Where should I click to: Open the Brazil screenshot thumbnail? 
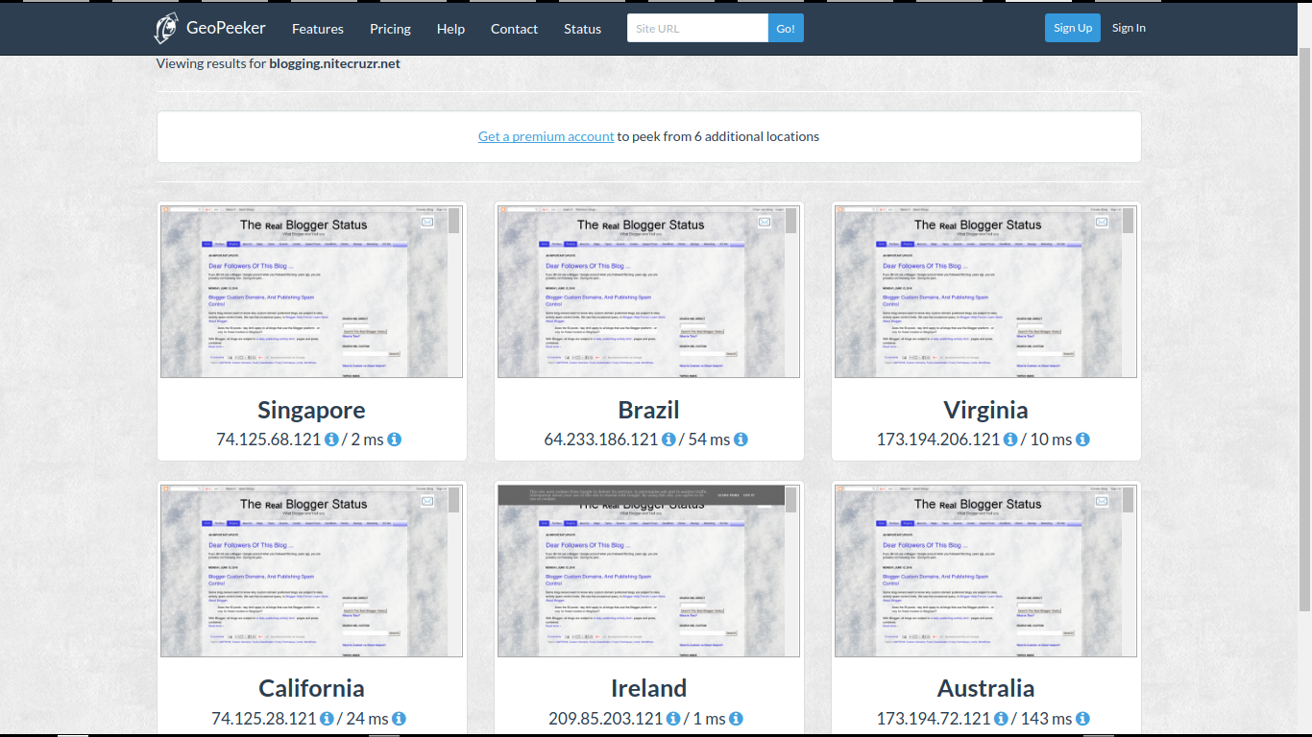[x=648, y=291]
